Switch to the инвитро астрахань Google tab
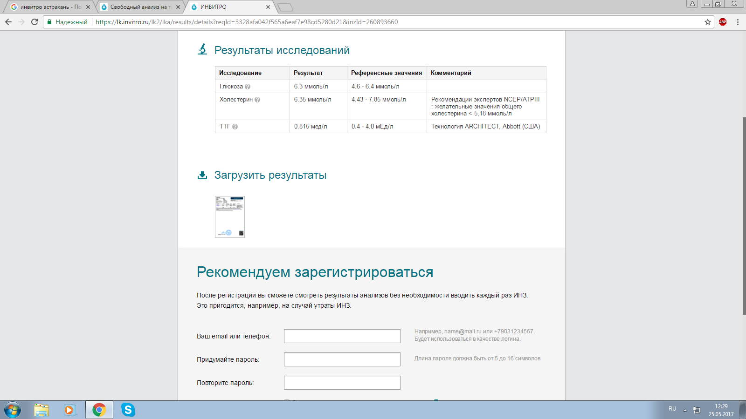The width and height of the screenshot is (746, 419). click(47, 7)
